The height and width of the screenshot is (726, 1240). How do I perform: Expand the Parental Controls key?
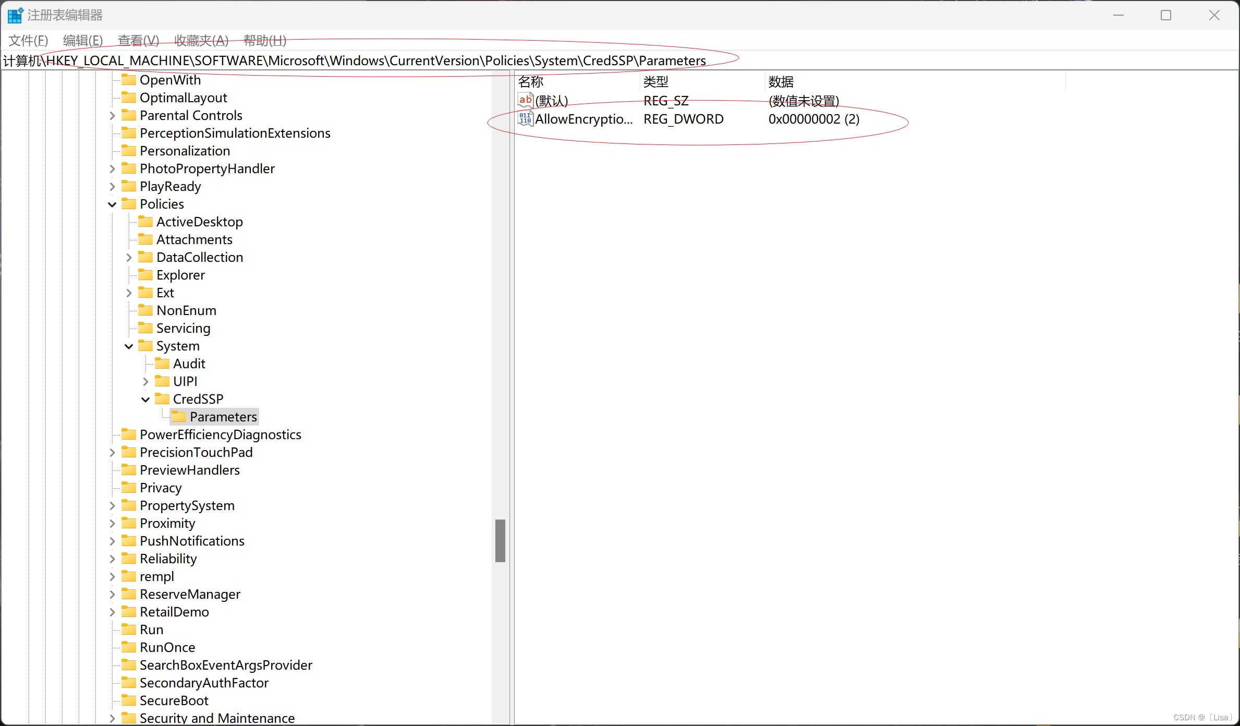(x=112, y=116)
